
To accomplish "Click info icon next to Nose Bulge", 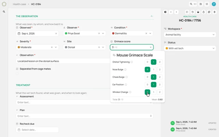I will coord(125,70).
